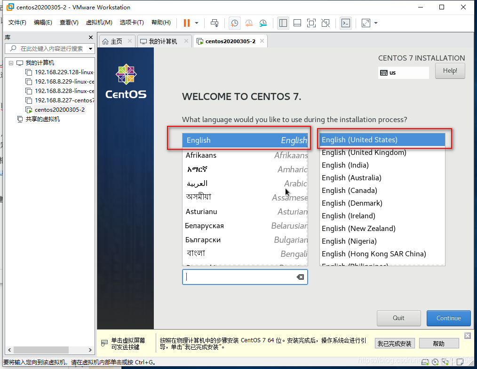Open the console view icon
477x369 pixels.
pos(346,23)
